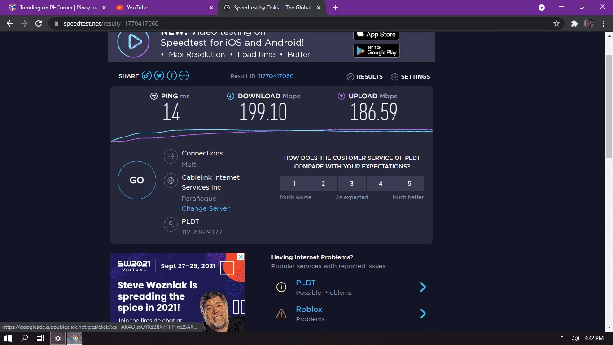This screenshot has height=345, width=613.
Task: Click the network tray icon
Action: click(x=565, y=338)
